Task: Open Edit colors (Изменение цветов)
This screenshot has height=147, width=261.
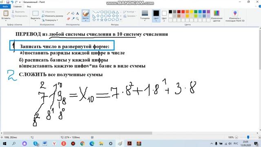Action: [x=217, y=16]
